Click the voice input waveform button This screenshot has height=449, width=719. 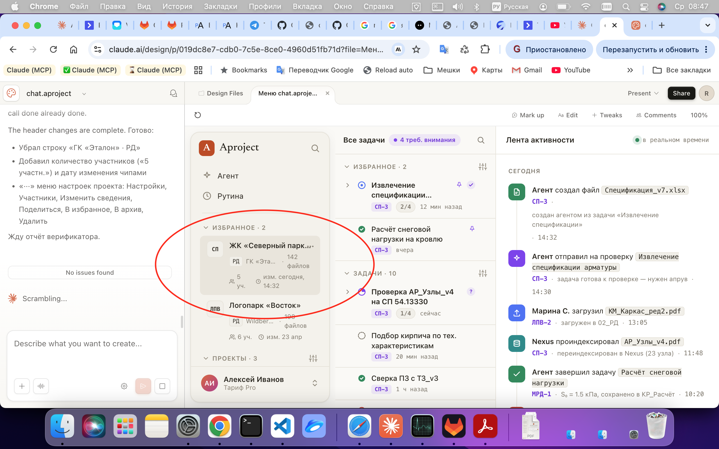pyautogui.click(x=41, y=386)
